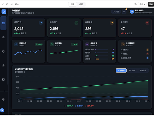154x116 pixels.
Task: Click the SA avatar in the dashboard header
Action: point(132,12)
